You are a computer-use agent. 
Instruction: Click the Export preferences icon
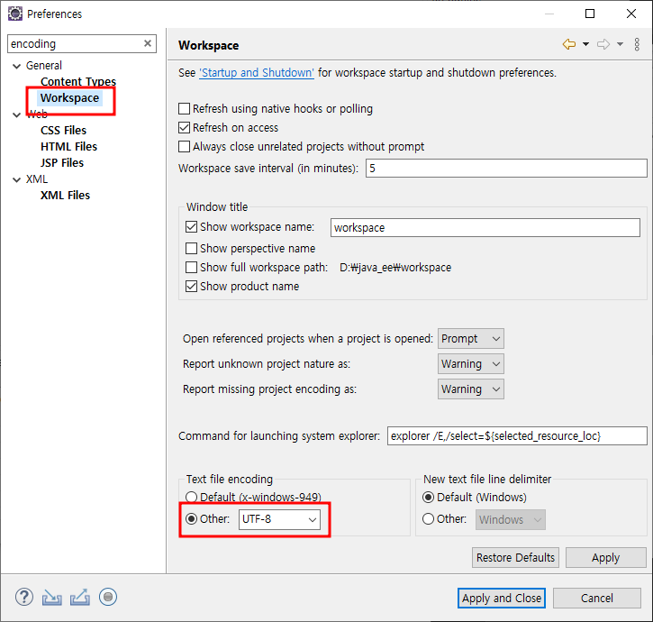(80, 597)
